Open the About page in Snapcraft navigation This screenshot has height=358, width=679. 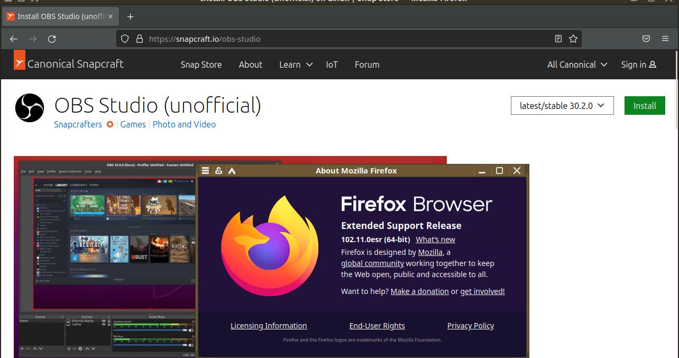(x=250, y=65)
